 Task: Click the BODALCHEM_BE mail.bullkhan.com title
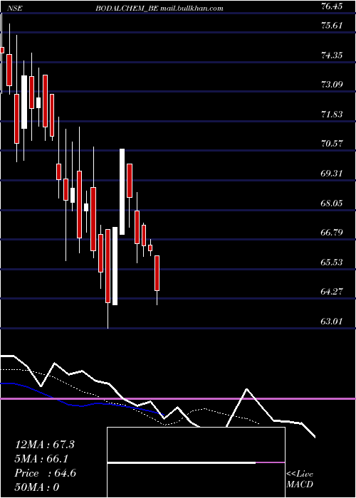159,9
